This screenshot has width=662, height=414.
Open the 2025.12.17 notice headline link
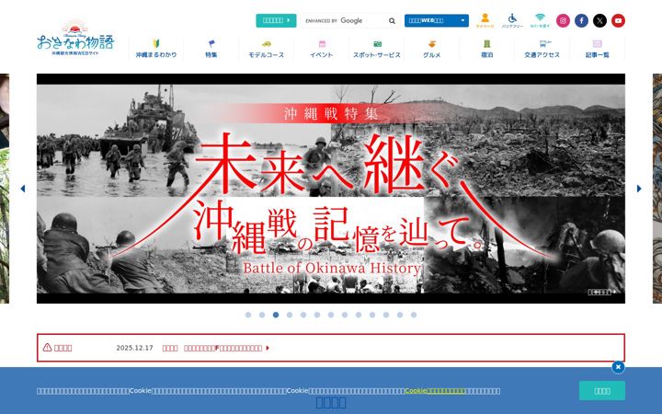coord(223,348)
